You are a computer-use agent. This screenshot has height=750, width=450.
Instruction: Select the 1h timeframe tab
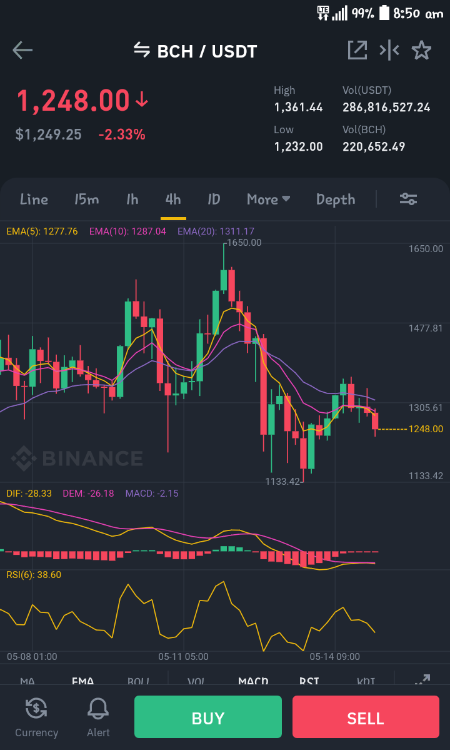(132, 199)
